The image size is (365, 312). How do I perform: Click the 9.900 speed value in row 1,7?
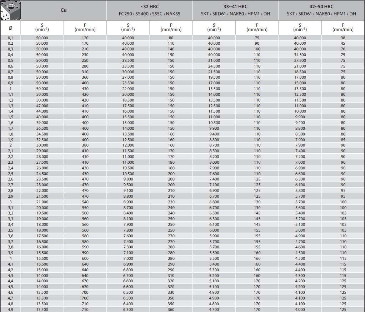[214, 128]
